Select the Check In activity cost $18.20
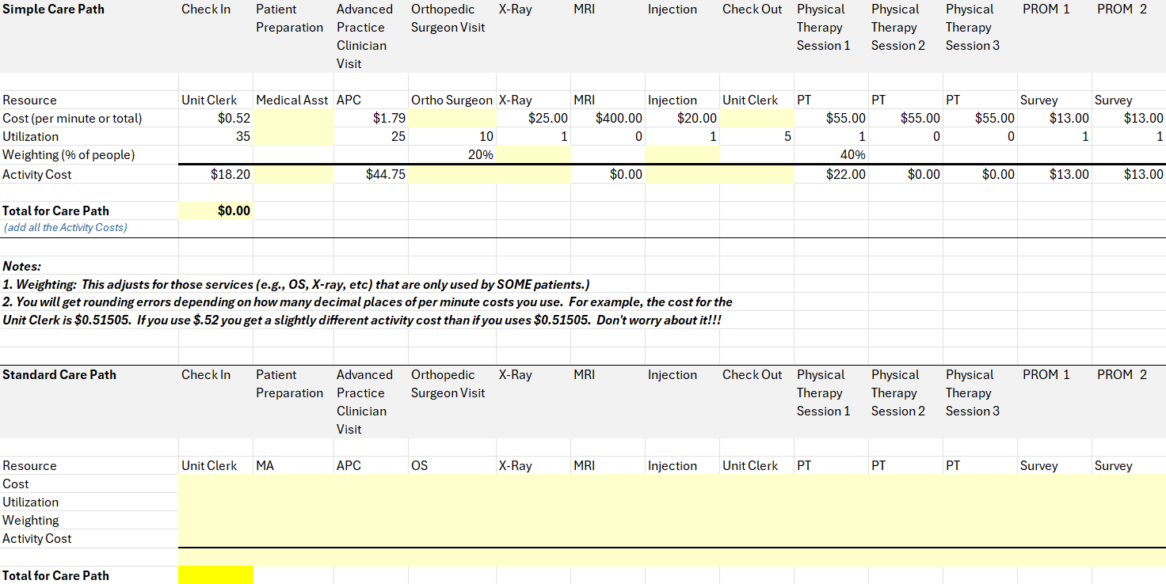This screenshot has height=584, width=1166. pos(215,174)
